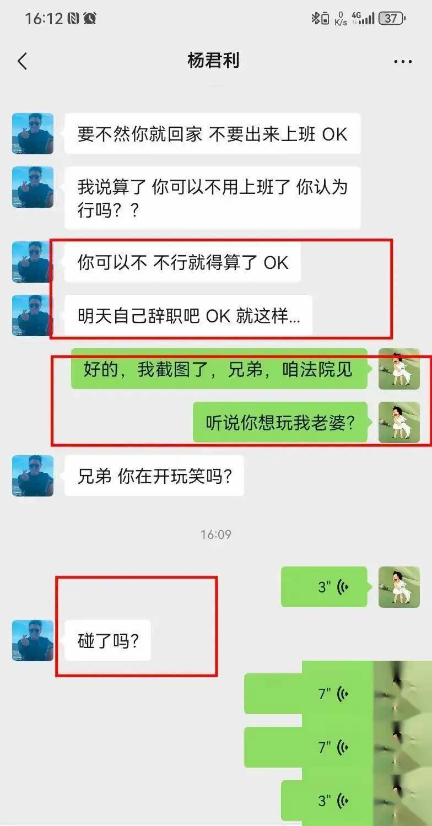Tap the back arrow in chat header
The image size is (432, 826).
[x=22, y=61]
